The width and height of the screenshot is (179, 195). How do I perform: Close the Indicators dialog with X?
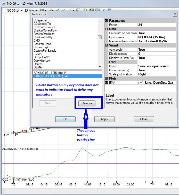pos(175,14)
